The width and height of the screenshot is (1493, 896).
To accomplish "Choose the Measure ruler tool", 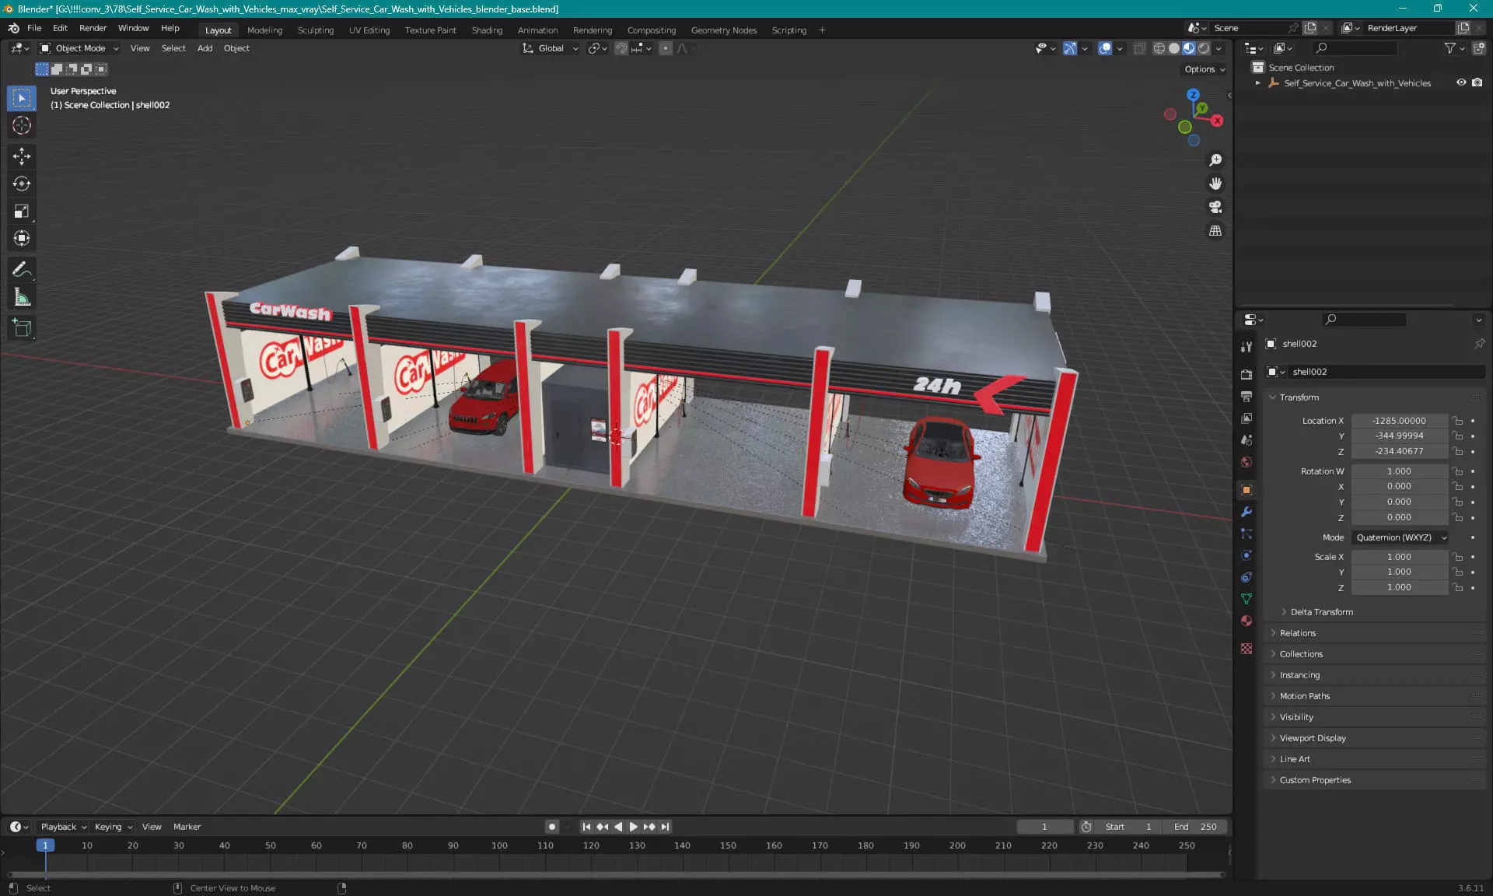I will point(22,297).
